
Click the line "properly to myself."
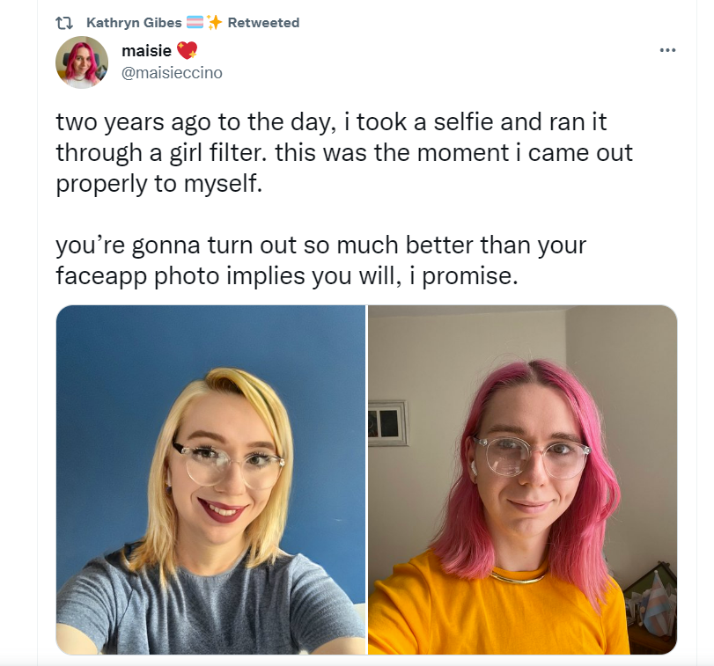pyautogui.click(x=159, y=184)
